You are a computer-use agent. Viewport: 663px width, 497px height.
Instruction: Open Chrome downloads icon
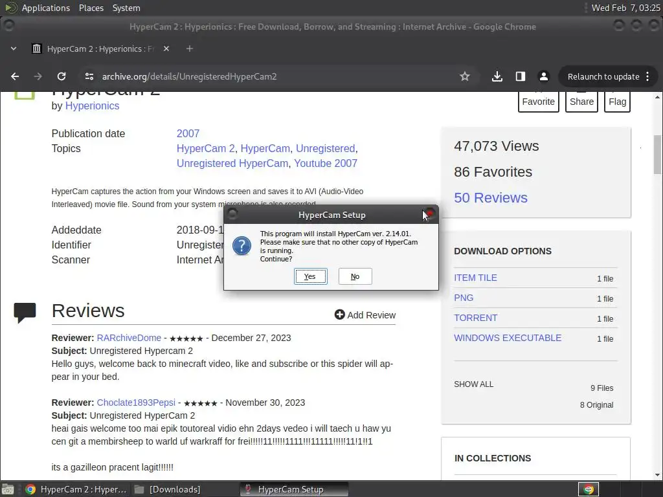click(497, 76)
